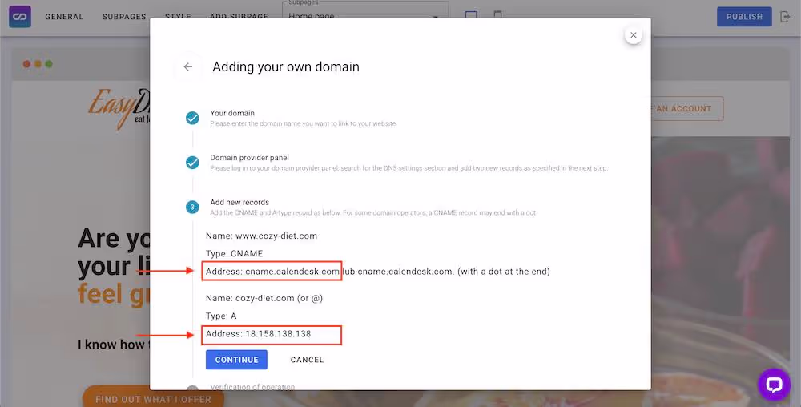Click the Calendesk logo icon
Viewport: 801px width, 407px height.
(x=20, y=17)
